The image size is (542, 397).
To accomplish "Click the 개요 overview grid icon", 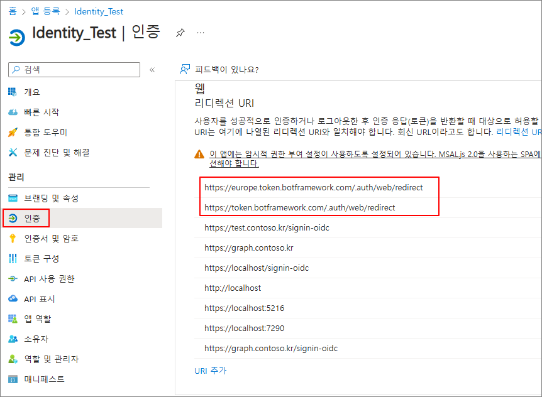I will 13,92.
